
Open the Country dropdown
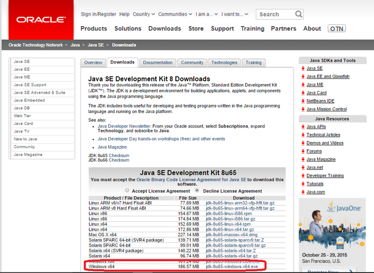[x=143, y=14]
